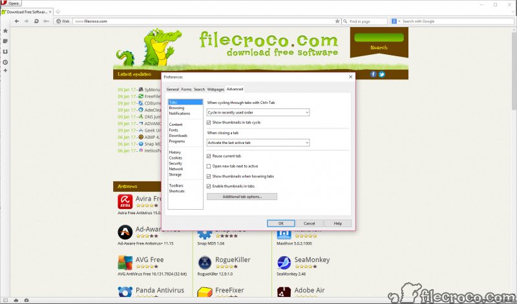
Task: Close the Preferences dialog
Action: coord(350,77)
